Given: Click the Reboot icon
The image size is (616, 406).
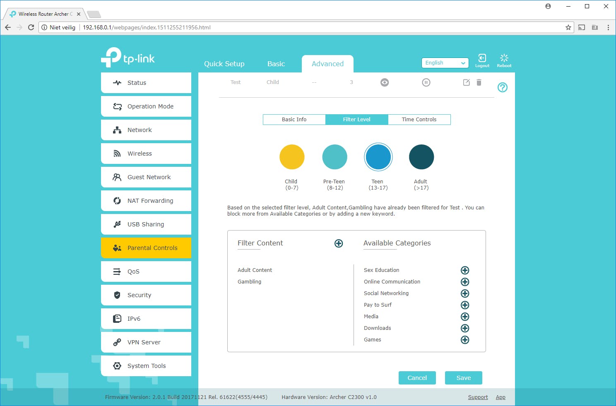Looking at the screenshot, I should tap(504, 60).
